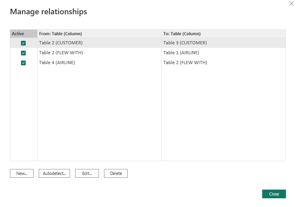Uncheck Active for Table 2 (CUSTOMER) relationship

23,43
